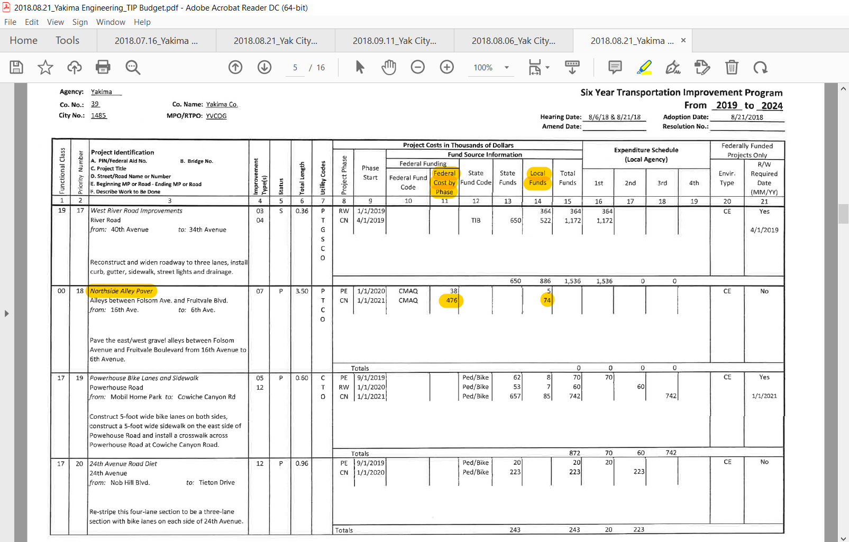Click the Edit/send stamp icon

[702, 67]
